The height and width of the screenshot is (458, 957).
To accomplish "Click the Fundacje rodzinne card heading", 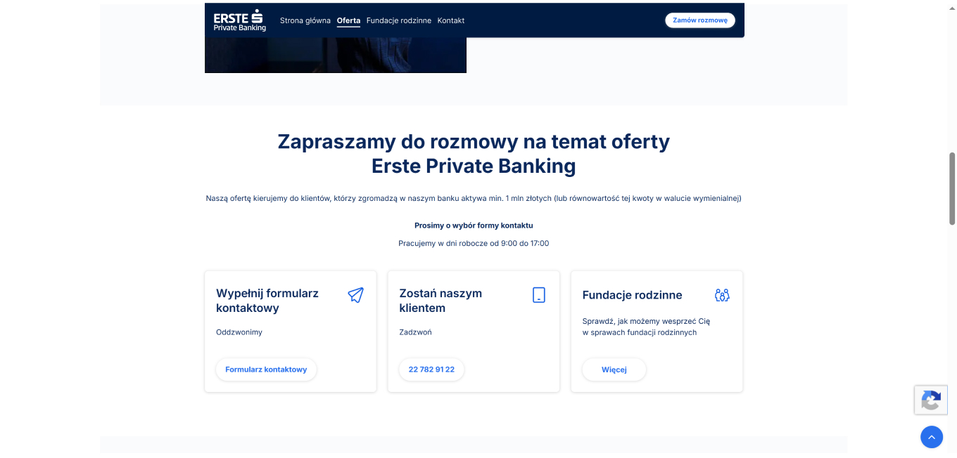I will (632, 295).
